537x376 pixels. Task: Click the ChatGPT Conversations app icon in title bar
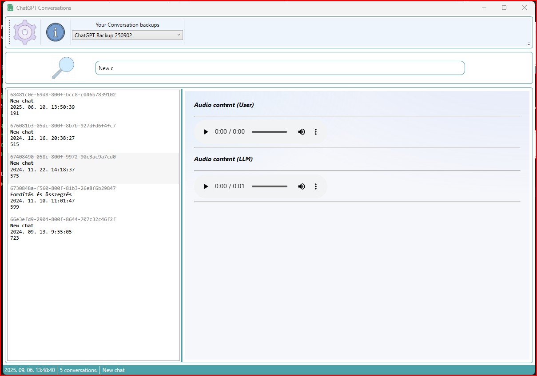[x=10, y=8]
